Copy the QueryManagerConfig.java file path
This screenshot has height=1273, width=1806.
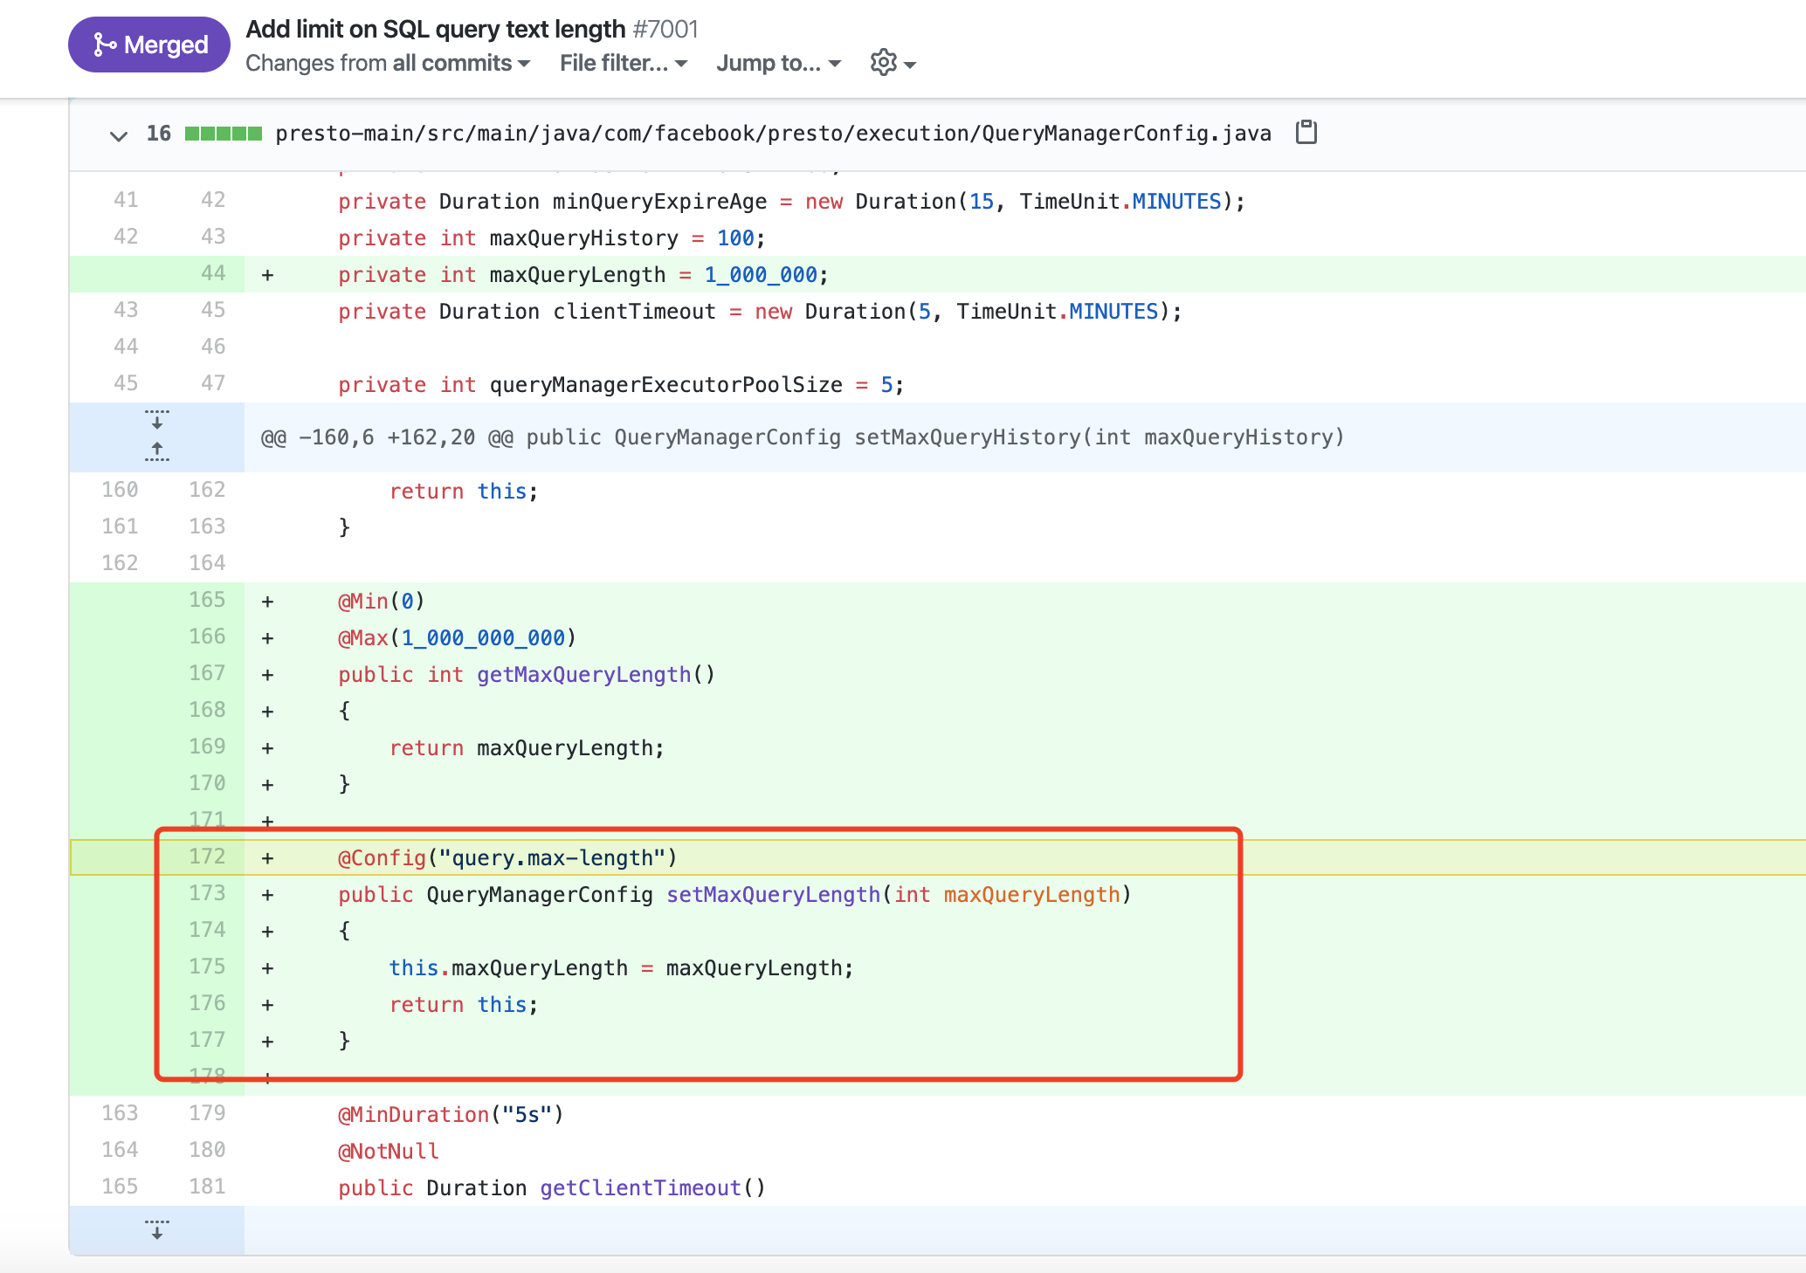(x=1306, y=132)
